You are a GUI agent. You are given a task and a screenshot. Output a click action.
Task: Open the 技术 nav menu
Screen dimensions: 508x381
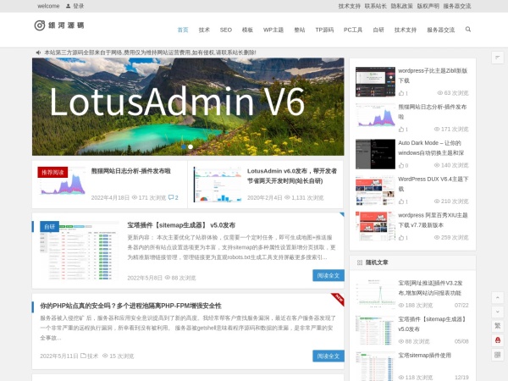point(204,30)
